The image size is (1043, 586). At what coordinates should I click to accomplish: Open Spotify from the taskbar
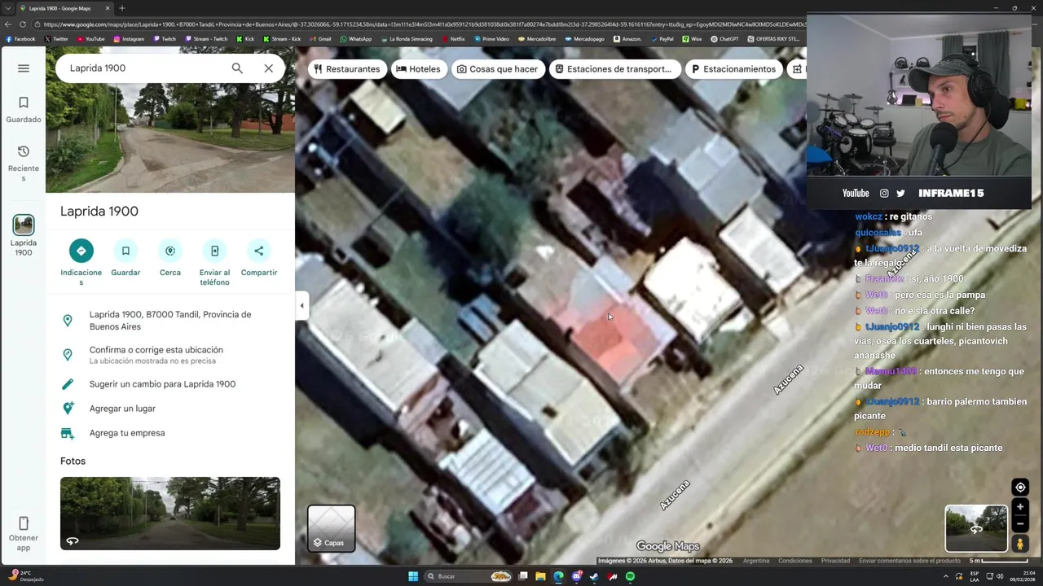[630, 576]
